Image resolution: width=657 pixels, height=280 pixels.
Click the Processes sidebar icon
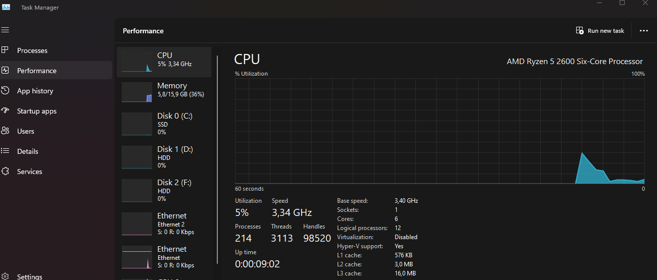click(x=5, y=50)
